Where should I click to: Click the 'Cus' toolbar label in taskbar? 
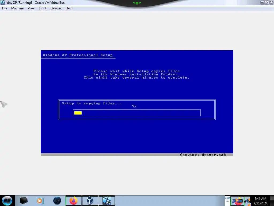click(227, 198)
